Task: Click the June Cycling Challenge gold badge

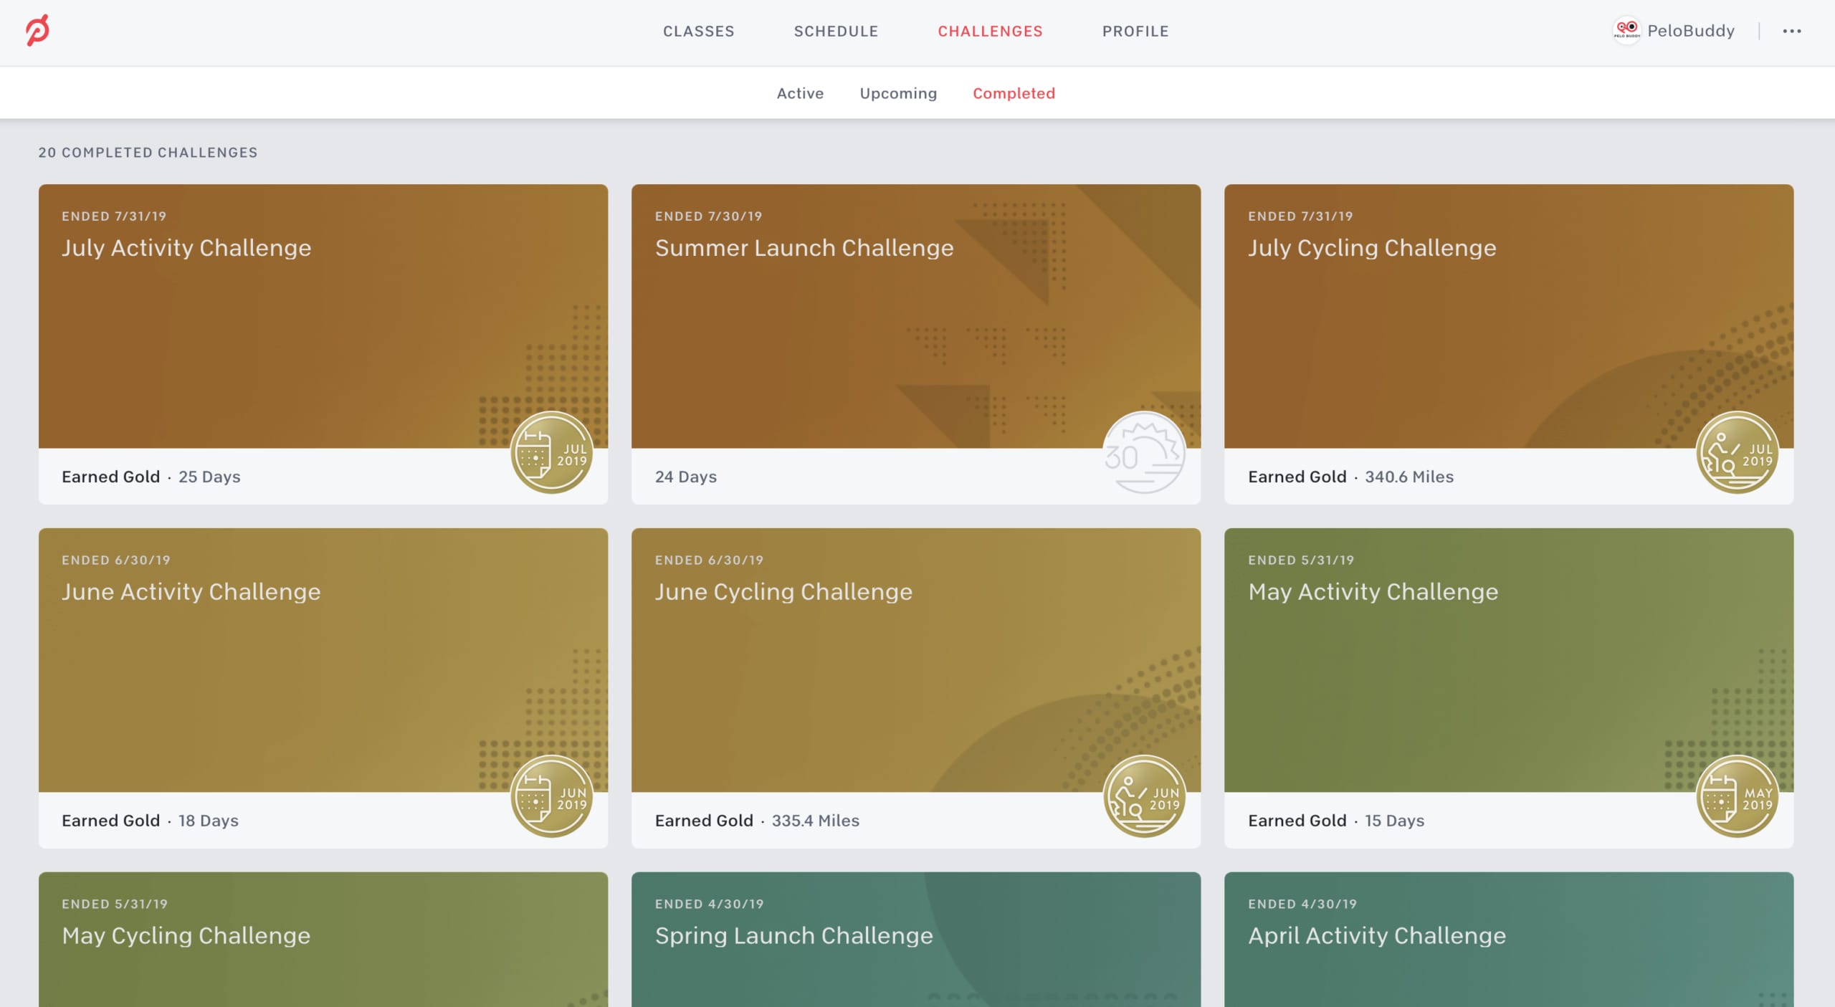Action: (1144, 796)
